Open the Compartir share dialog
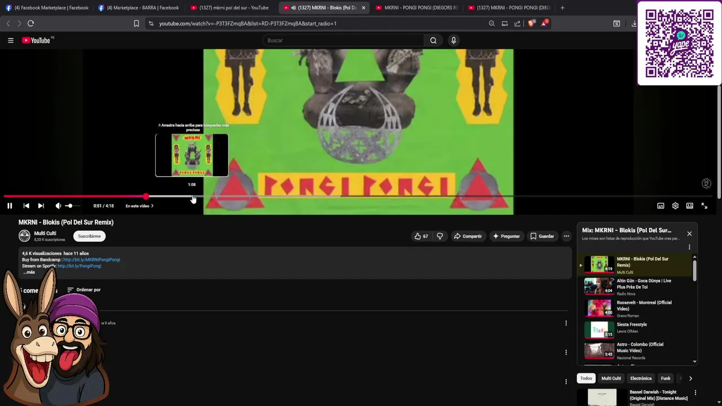This screenshot has height=406, width=722. [468, 236]
